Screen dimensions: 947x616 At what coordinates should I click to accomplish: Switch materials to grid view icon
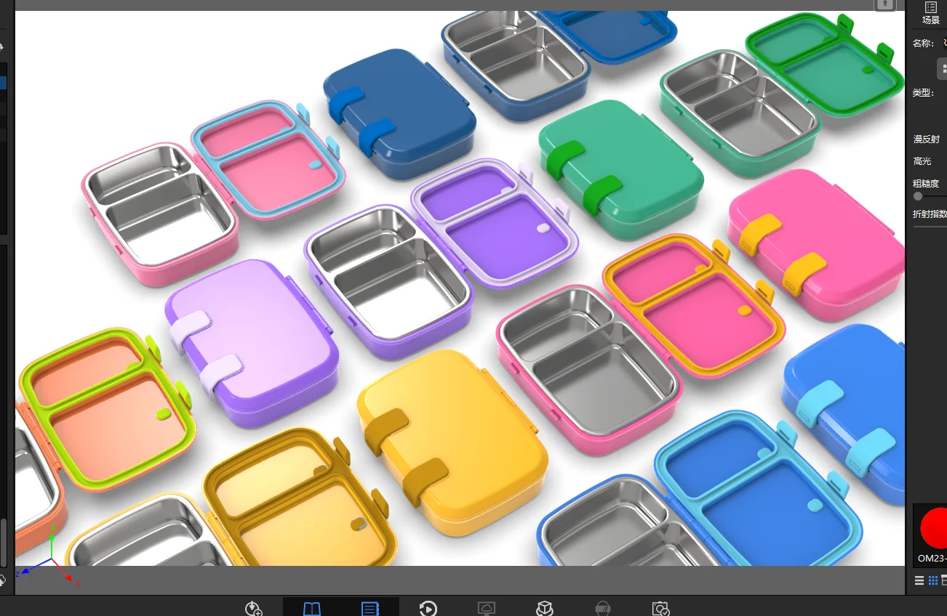coord(933,580)
